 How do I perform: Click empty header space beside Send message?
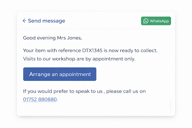pyautogui.click(x=102, y=21)
